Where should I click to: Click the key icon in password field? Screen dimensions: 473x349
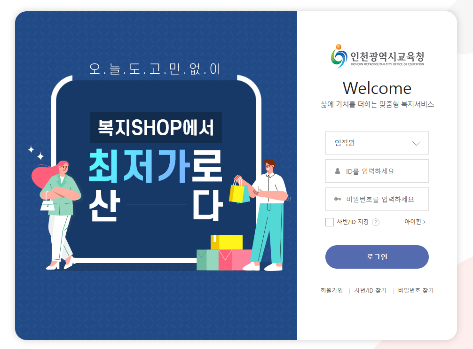point(338,199)
